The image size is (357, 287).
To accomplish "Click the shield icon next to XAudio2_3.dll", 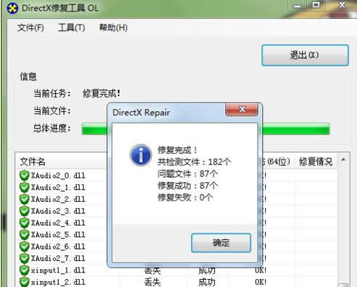I will pos(25,211).
